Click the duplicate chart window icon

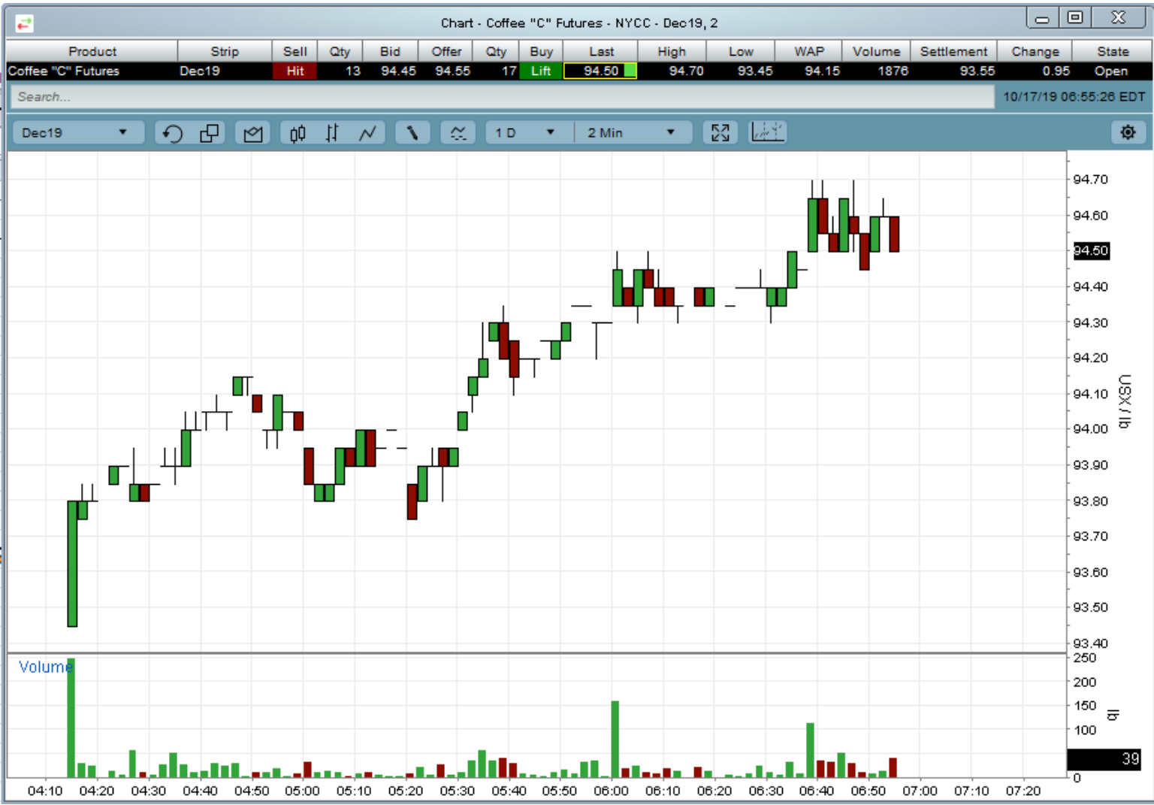[210, 133]
